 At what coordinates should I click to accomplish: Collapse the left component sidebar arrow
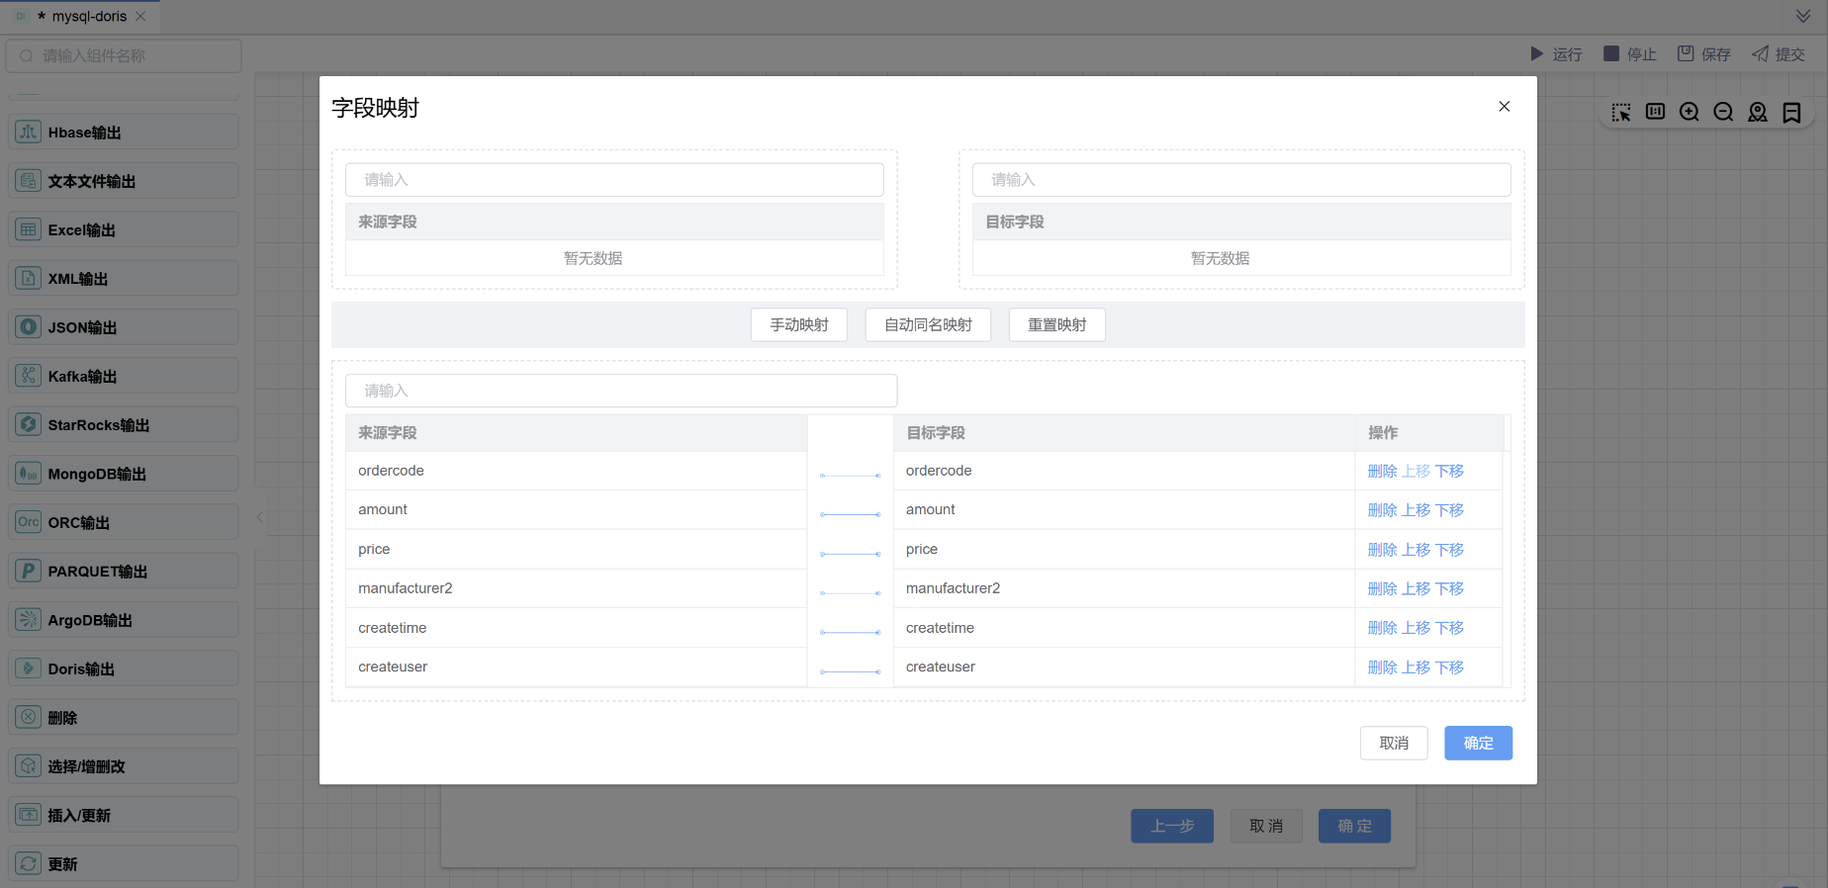coord(260,516)
